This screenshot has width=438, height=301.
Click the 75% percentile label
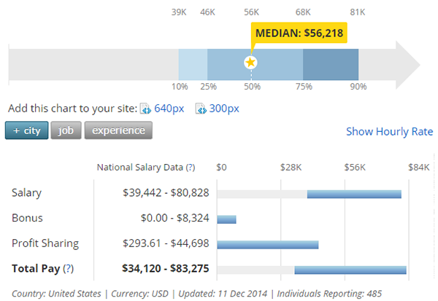tap(304, 87)
